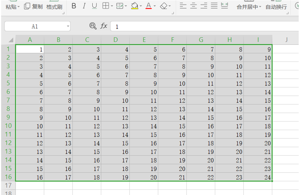
Task: Click cell G12 containing 18
Action: 201,143
